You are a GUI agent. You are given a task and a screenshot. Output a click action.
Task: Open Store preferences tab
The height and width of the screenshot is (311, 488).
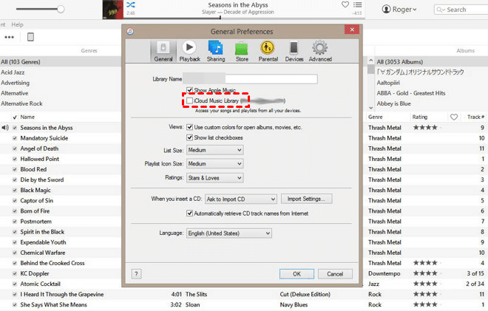tap(242, 51)
